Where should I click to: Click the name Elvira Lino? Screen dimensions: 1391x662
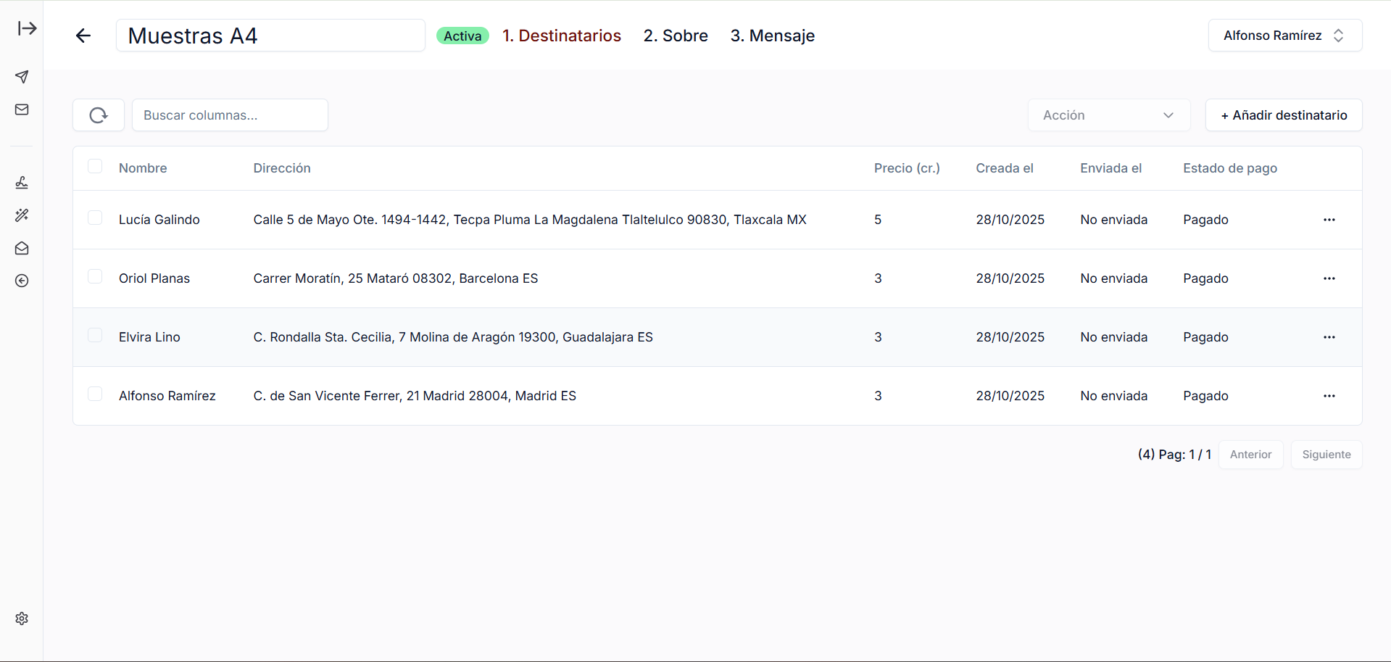(x=149, y=337)
